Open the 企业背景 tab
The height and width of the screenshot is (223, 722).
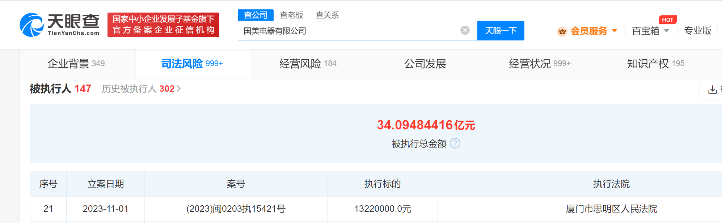(x=76, y=64)
